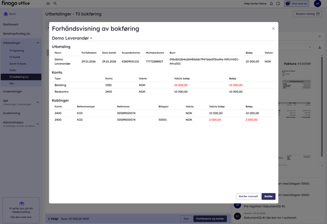This screenshot has width=327, height=224.
Task: Click the Bokfør manuelt button
Action: [248, 196]
